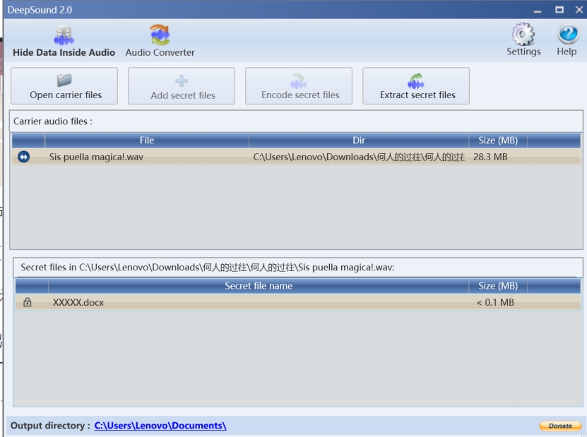This screenshot has width=587, height=437.
Task: Click the Secret file name column header
Action: coord(259,286)
